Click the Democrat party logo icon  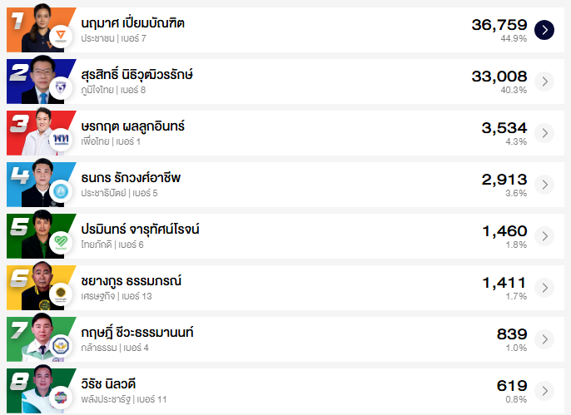pyautogui.click(x=60, y=191)
